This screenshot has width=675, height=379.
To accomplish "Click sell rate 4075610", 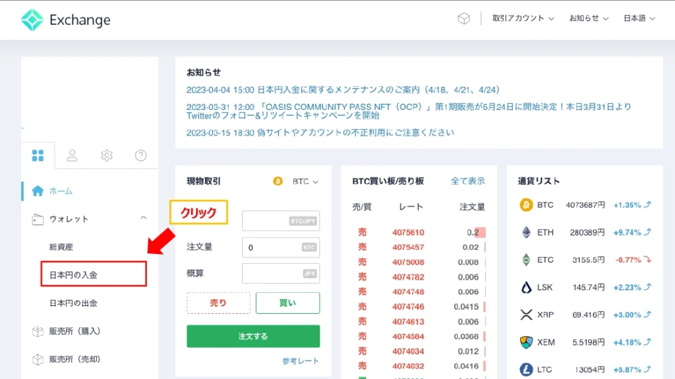I will click(408, 232).
